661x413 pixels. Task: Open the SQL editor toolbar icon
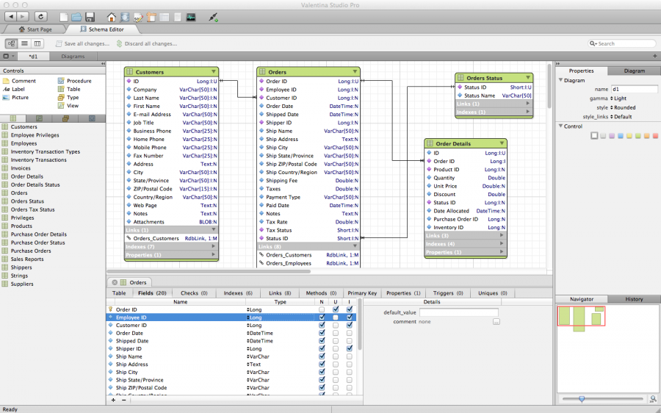138,16
